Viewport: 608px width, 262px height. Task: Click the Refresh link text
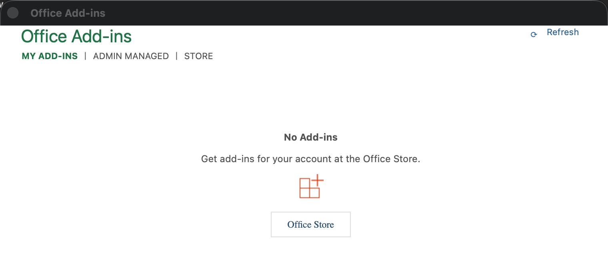pos(562,32)
